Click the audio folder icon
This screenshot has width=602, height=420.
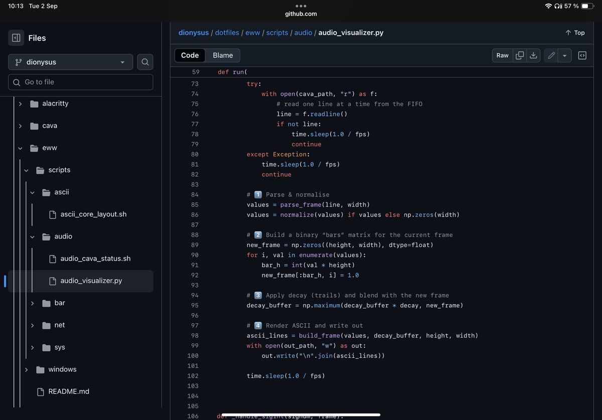(x=46, y=237)
